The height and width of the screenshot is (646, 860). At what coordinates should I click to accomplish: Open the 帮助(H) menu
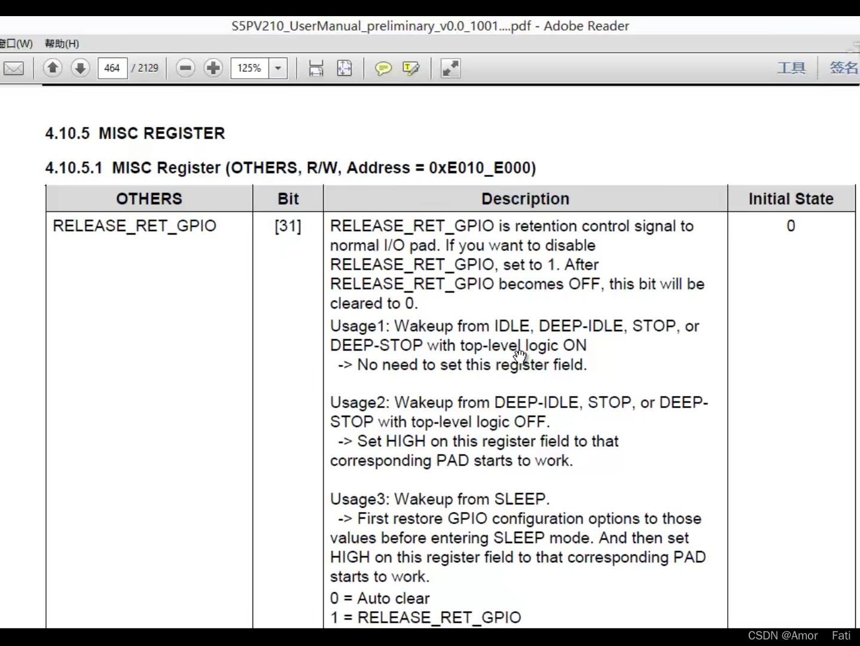tap(62, 44)
